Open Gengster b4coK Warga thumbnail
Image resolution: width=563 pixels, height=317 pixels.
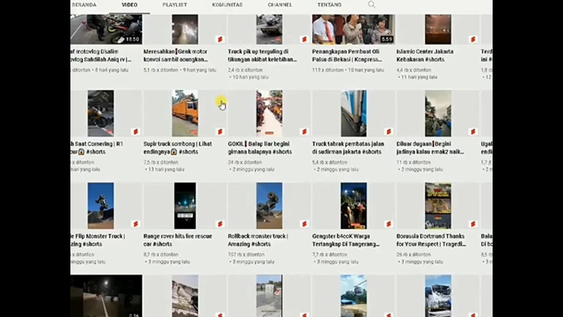(354, 206)
